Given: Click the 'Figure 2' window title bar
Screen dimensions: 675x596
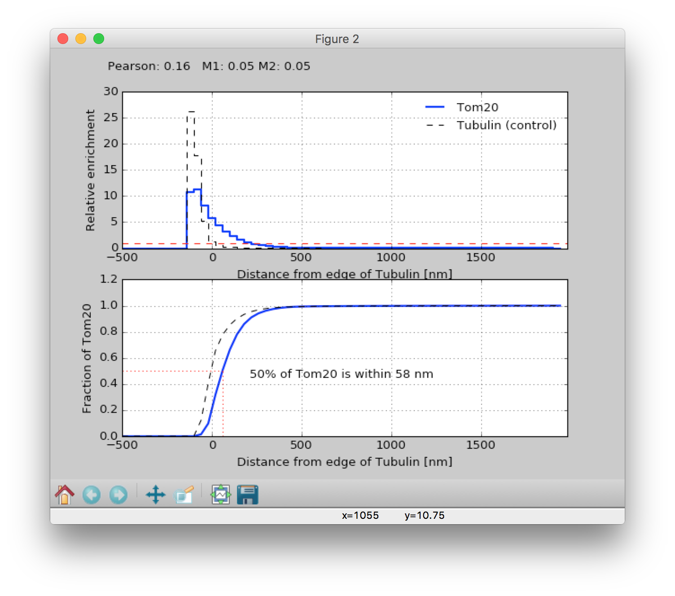Looking at the screenshot, I should pos(337,39).
